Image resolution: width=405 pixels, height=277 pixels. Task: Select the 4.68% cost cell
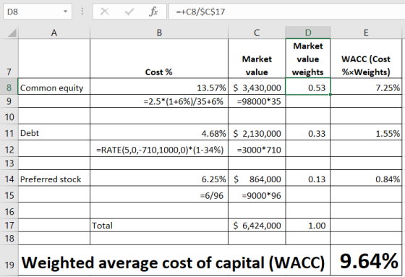click(159, 132)
